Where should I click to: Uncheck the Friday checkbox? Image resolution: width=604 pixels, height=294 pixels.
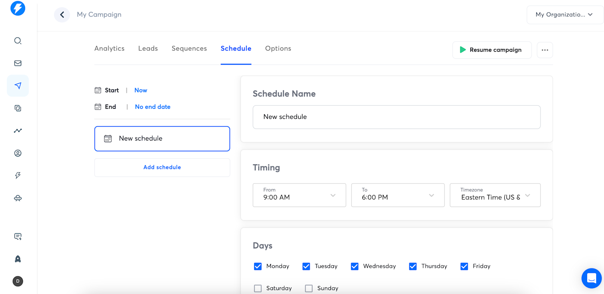464,266
